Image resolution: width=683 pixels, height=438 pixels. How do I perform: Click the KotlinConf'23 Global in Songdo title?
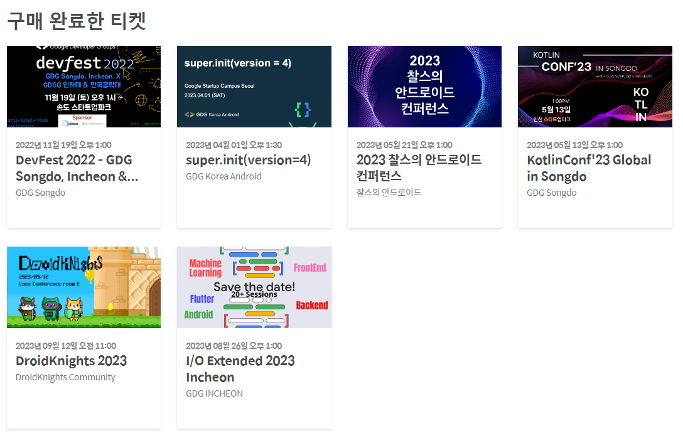589,168
